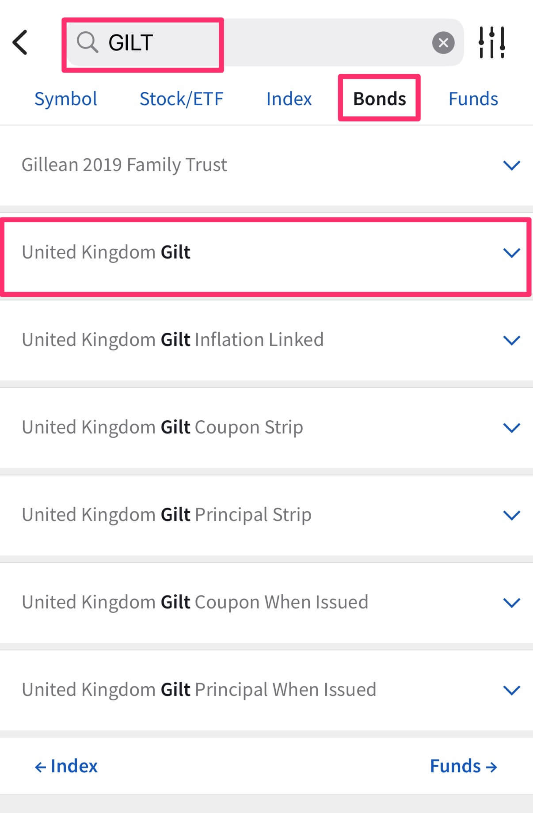Open the Index tab
This screenshot has width=533, height=813.
coord(289,99)
